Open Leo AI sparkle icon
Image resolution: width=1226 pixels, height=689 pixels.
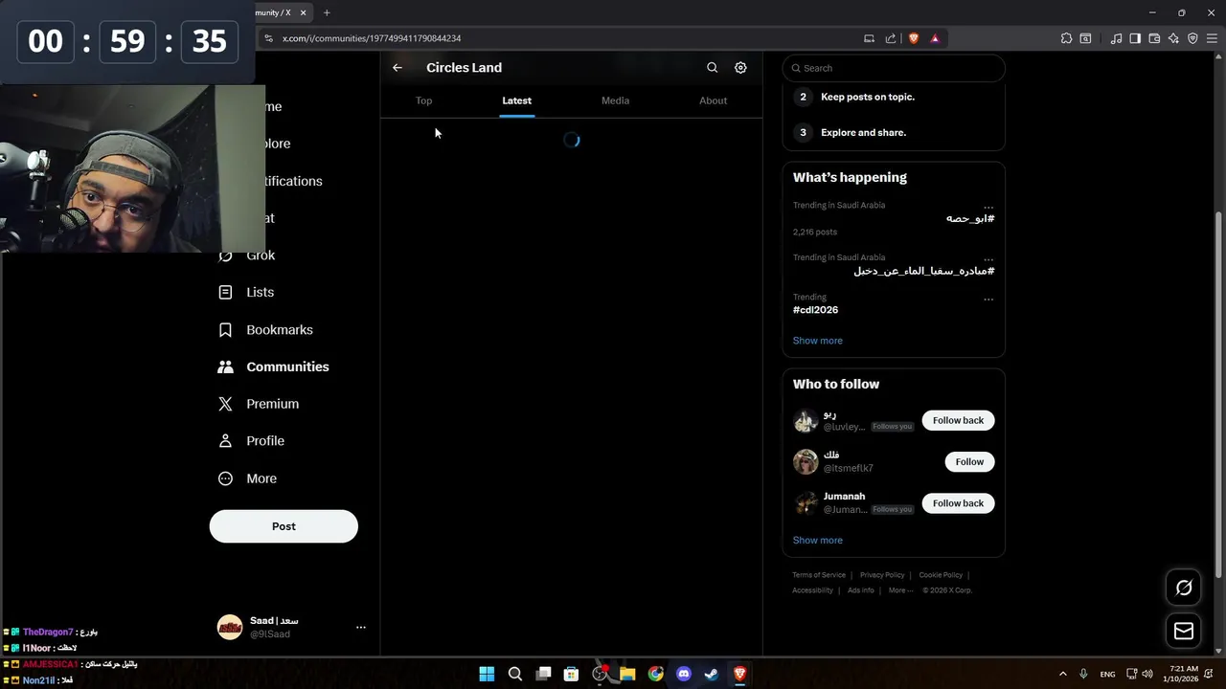[x=1173, y=38]
